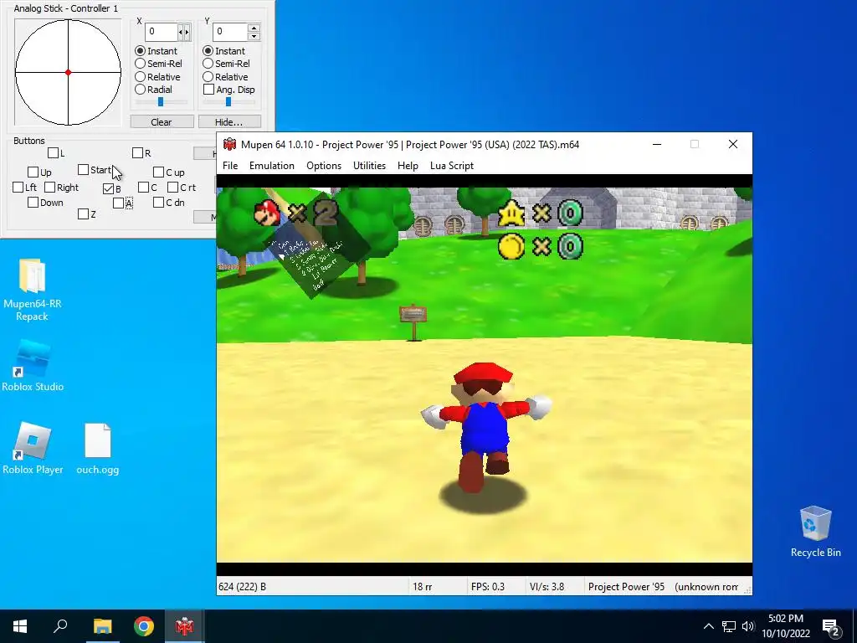Click the X value input field

pyautogui.click(x=162, y=32)
